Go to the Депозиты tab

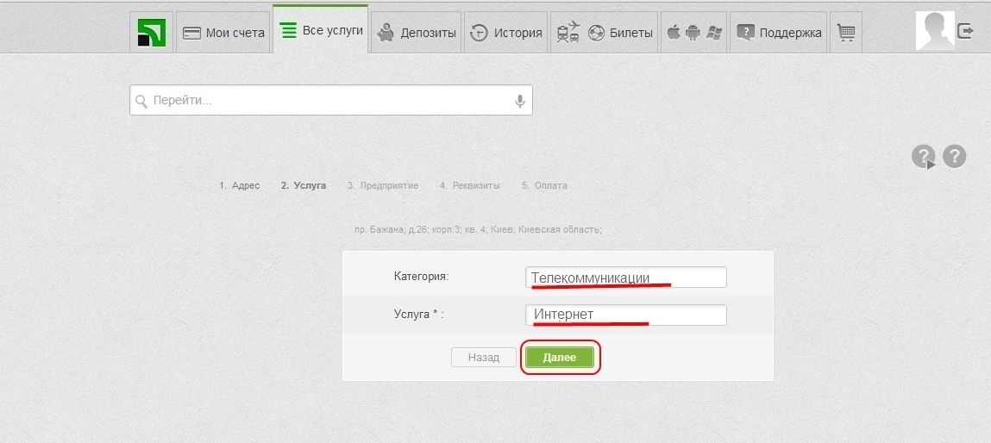417,32
